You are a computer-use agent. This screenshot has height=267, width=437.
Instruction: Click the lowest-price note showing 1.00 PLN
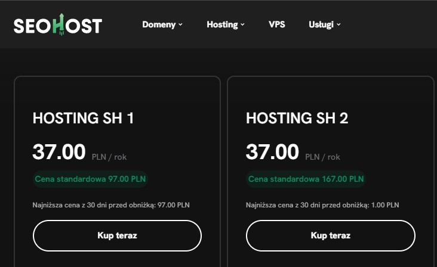322,205
